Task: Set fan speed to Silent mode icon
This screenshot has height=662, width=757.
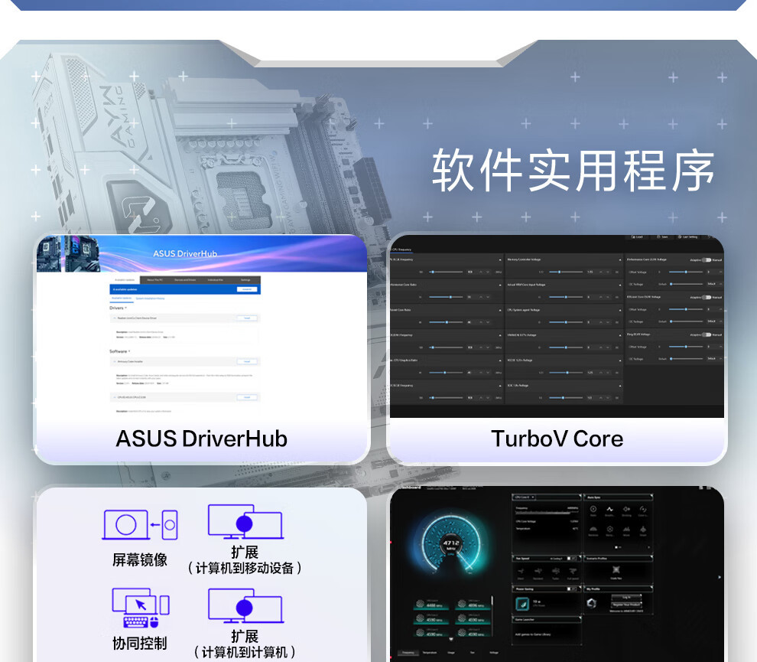Action: pyautogui.click(x=521, y=572)
